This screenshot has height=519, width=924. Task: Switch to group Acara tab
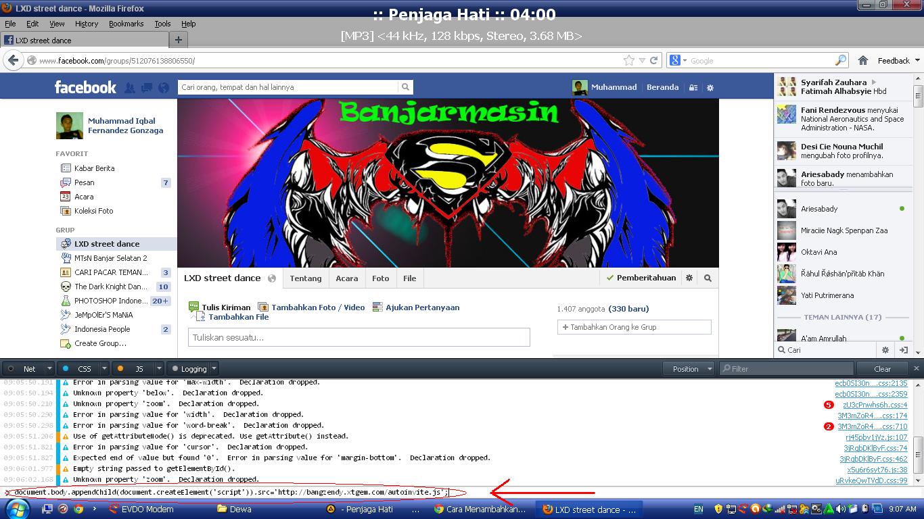(x=347, y=278)
